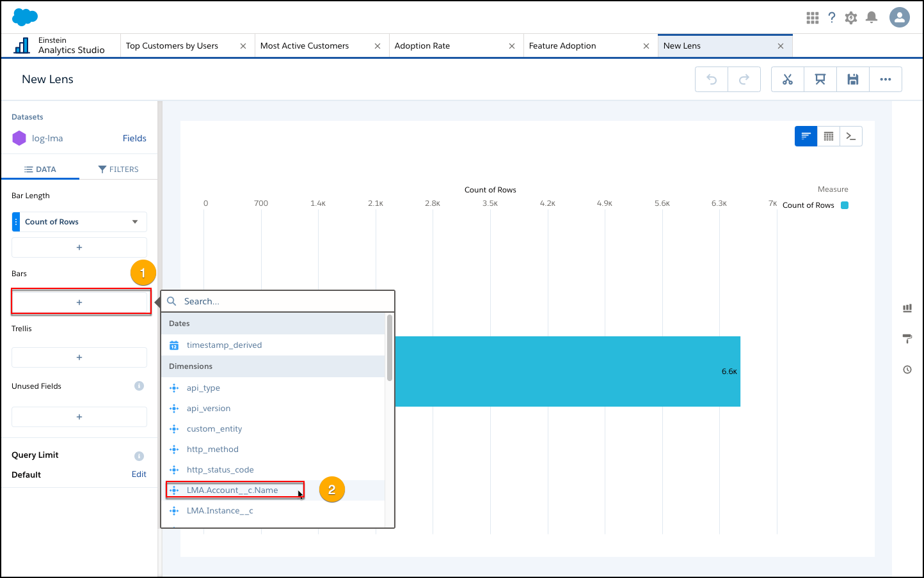Viewport: 924px width, 578px height.
Task: Open the chart types side icon
Action: (x=907, y=308)
